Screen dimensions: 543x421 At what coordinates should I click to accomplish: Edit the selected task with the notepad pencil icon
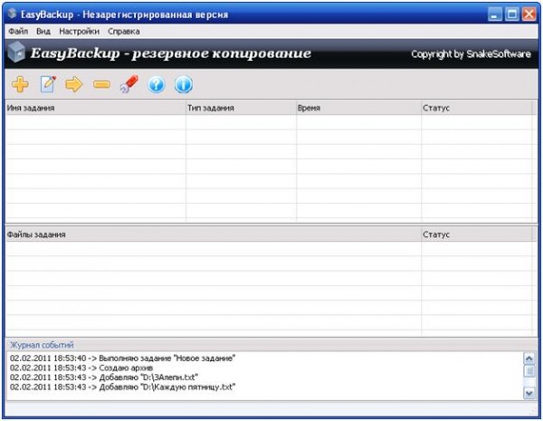click(x=48, y=84)
